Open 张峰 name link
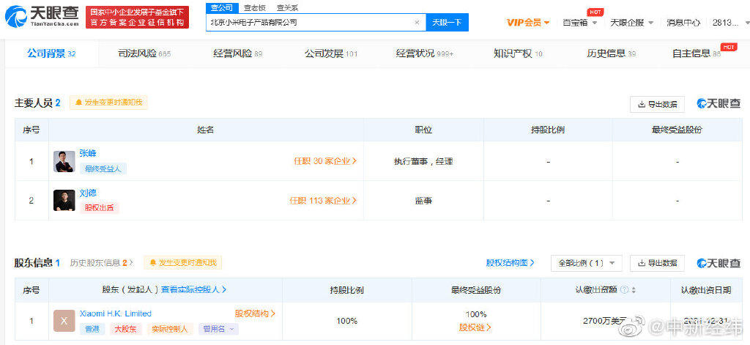This screenshot has height=345, width=750. (x=88, y=154)
